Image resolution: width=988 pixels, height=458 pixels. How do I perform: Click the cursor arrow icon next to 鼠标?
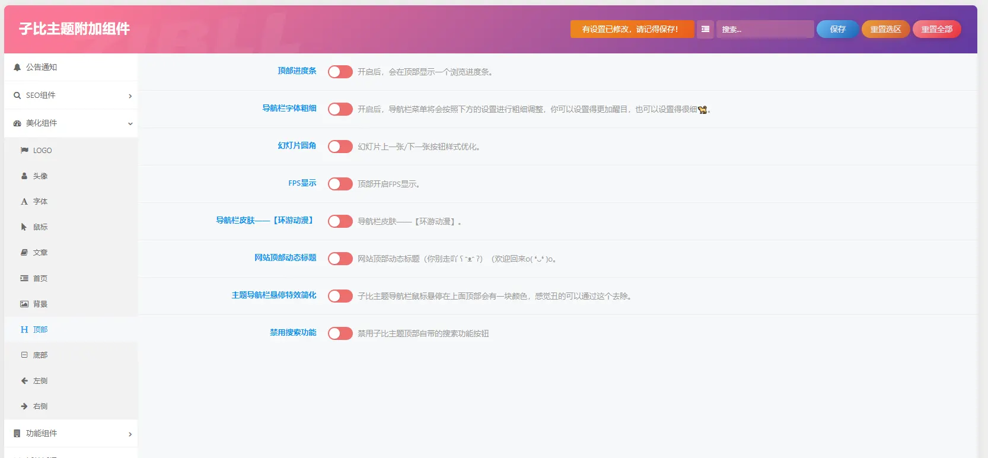click(24, 227)
